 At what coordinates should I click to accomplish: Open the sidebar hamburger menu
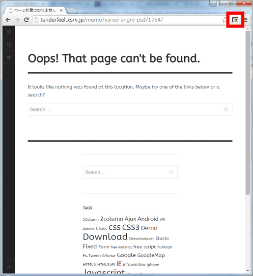pos(9,32)
